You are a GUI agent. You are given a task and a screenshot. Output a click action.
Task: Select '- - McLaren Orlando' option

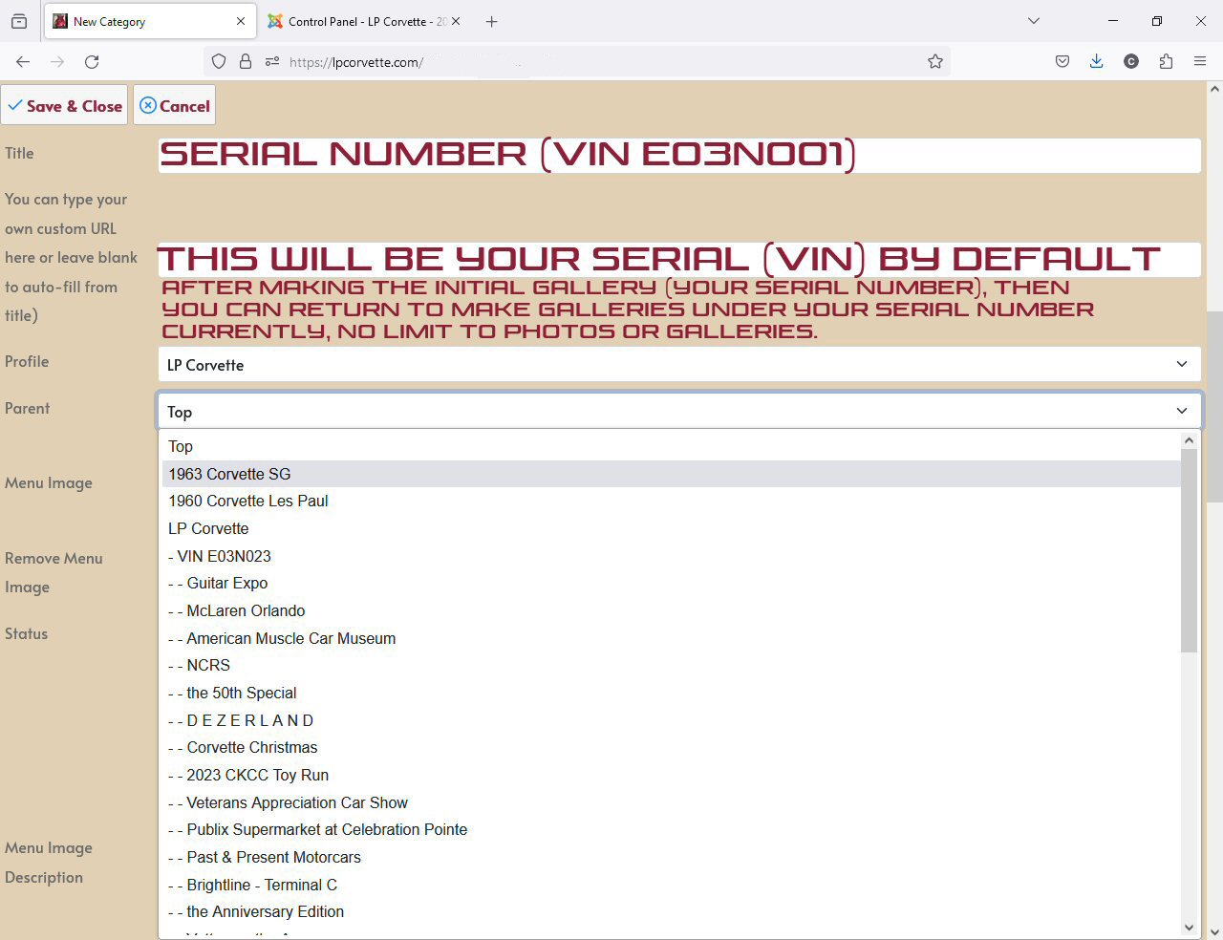[x=672, y=610]
